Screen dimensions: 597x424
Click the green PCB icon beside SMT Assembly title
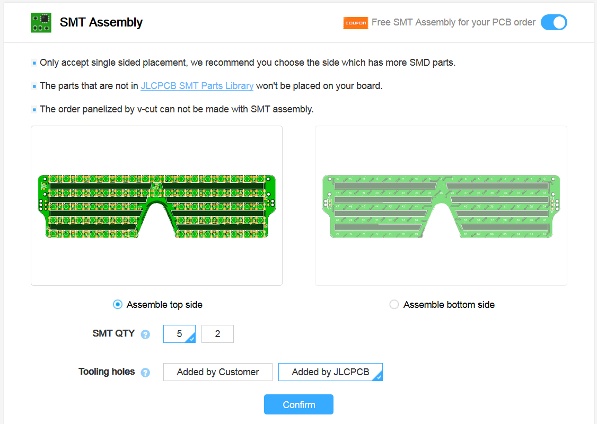click(x=41, y=22)
